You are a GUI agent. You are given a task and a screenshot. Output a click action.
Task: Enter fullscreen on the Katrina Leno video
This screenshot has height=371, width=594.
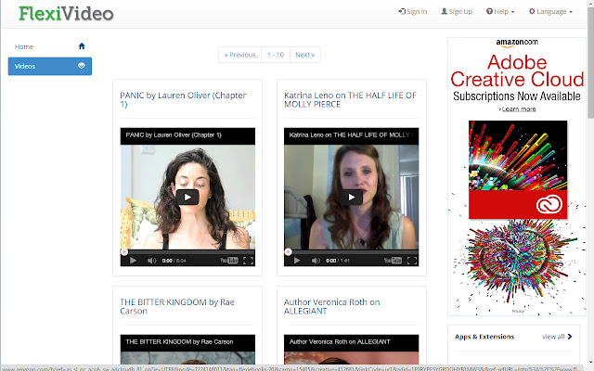click(x=412, y=261)
